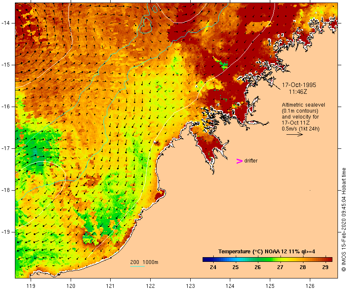Click the velocity scale reference arrow

click(295, 134)
